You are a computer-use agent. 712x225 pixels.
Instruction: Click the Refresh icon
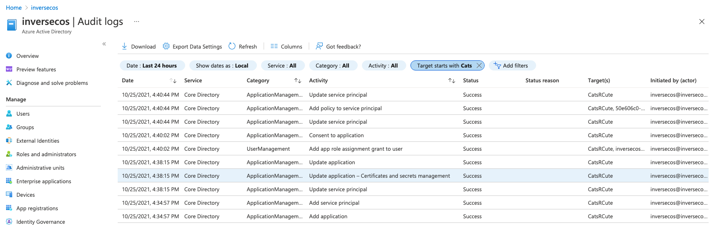coord(232,46)
